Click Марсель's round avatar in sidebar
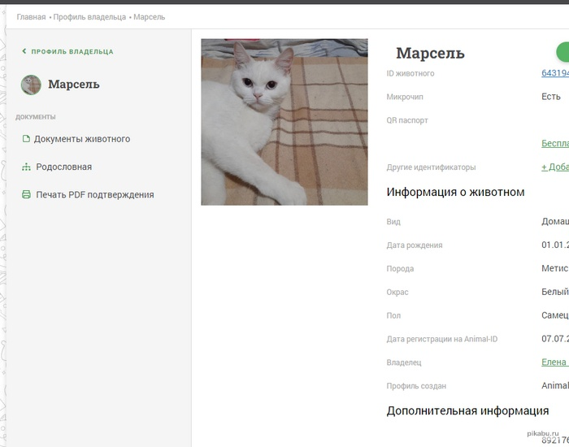The width and height of the screenshot is (569, 447). click(x=31, y=85)
